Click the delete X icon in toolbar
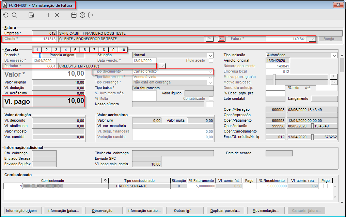This screenshot has height=217, width=346. click(x=57, y=15)
